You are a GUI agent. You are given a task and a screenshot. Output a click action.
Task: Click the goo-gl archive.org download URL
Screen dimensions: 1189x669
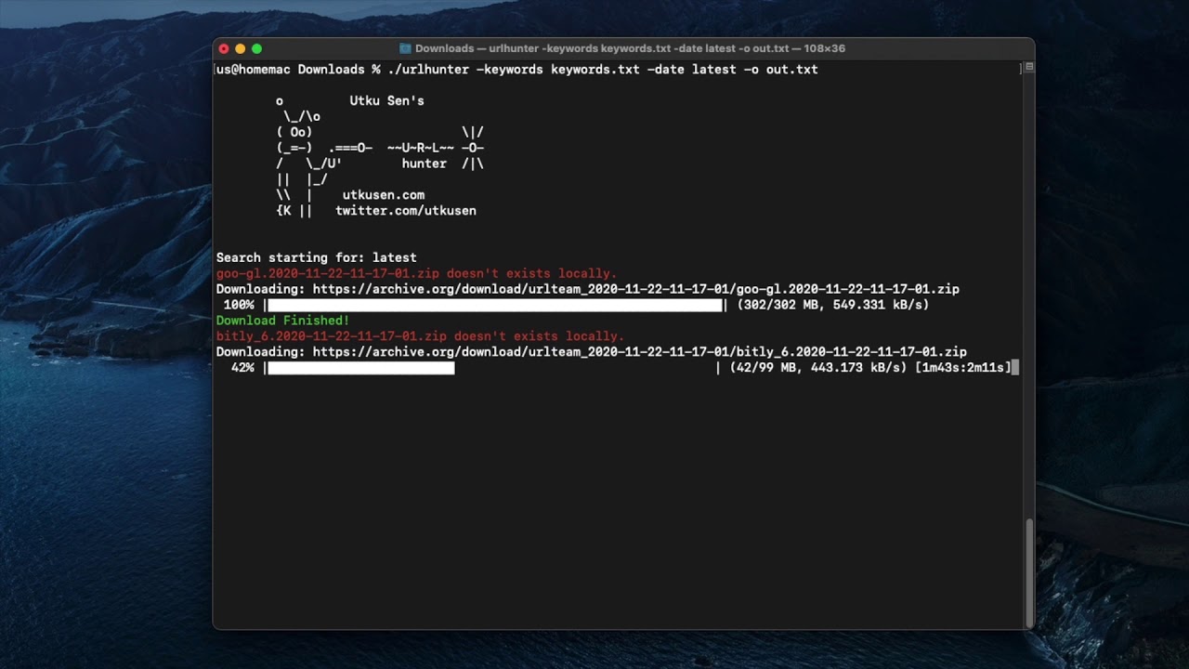click(636, 289)
